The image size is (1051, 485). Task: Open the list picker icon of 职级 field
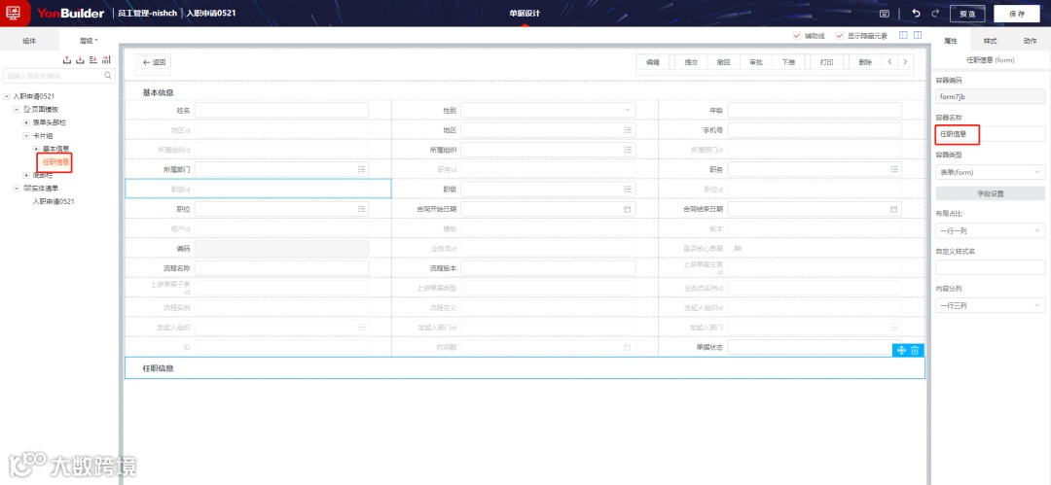tap(628, 190)
